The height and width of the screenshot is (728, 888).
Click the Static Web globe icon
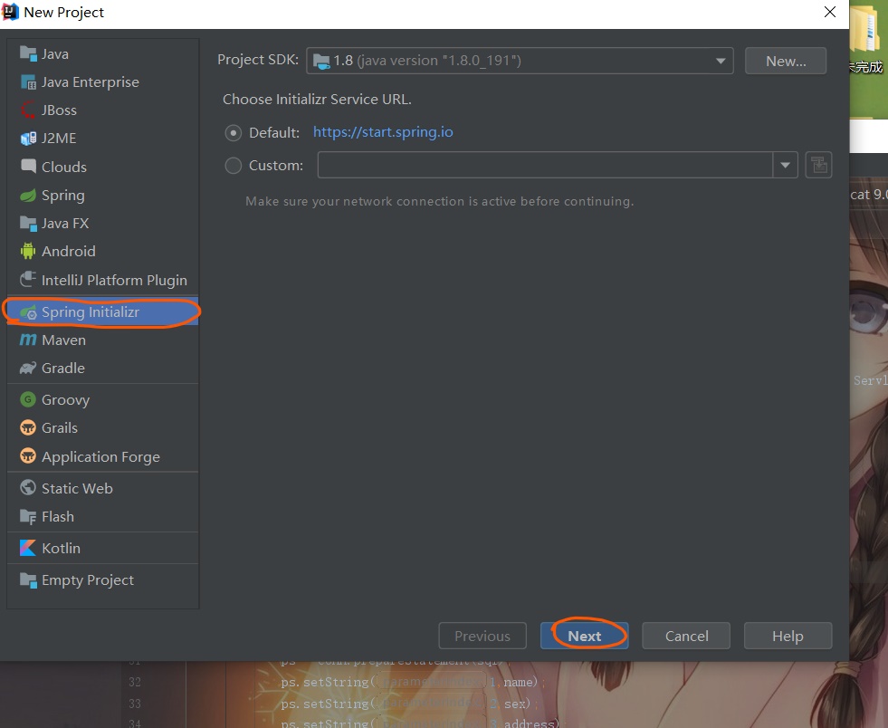28,488
